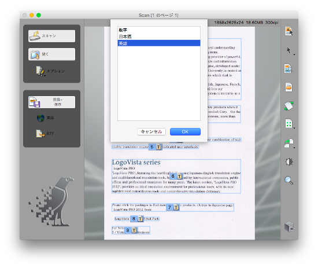Click the image info text '1858x2625x24 18.60MB 300dpi'
318x268 pixels.
[246, 23]
